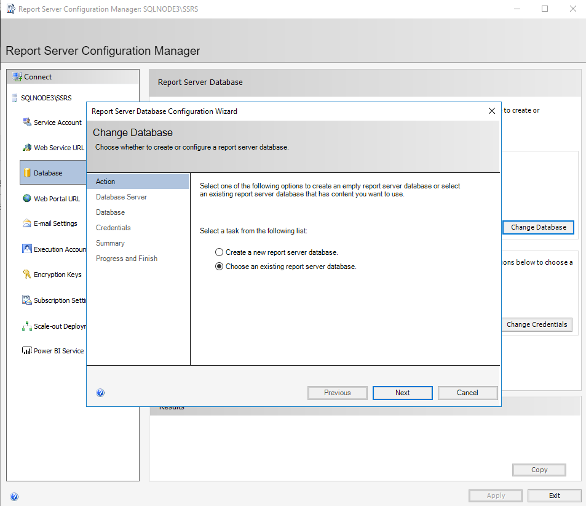Click the Encryption Keys icon
The height and width of the screenshot is (506, 586).
click(26, 275)
